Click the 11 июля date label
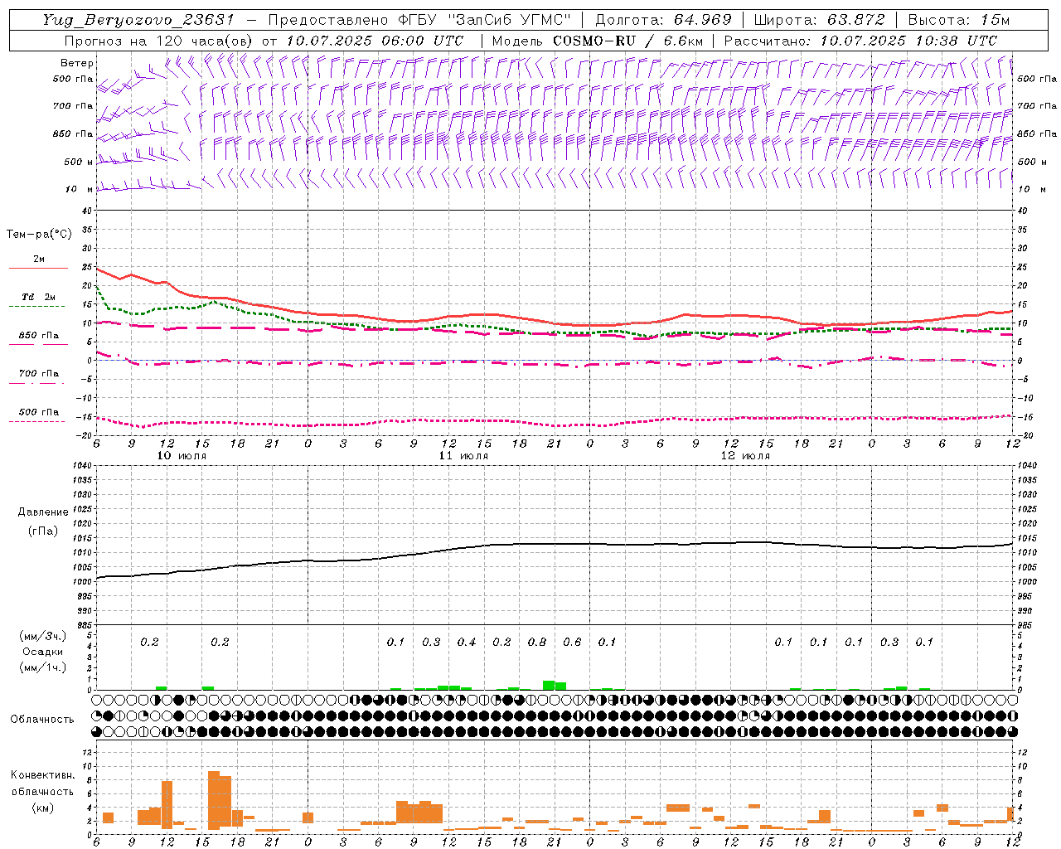1061x849 pixels. 463,456
